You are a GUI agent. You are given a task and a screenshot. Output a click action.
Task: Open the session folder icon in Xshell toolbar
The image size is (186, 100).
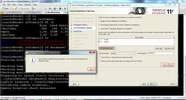coord(11,8)
